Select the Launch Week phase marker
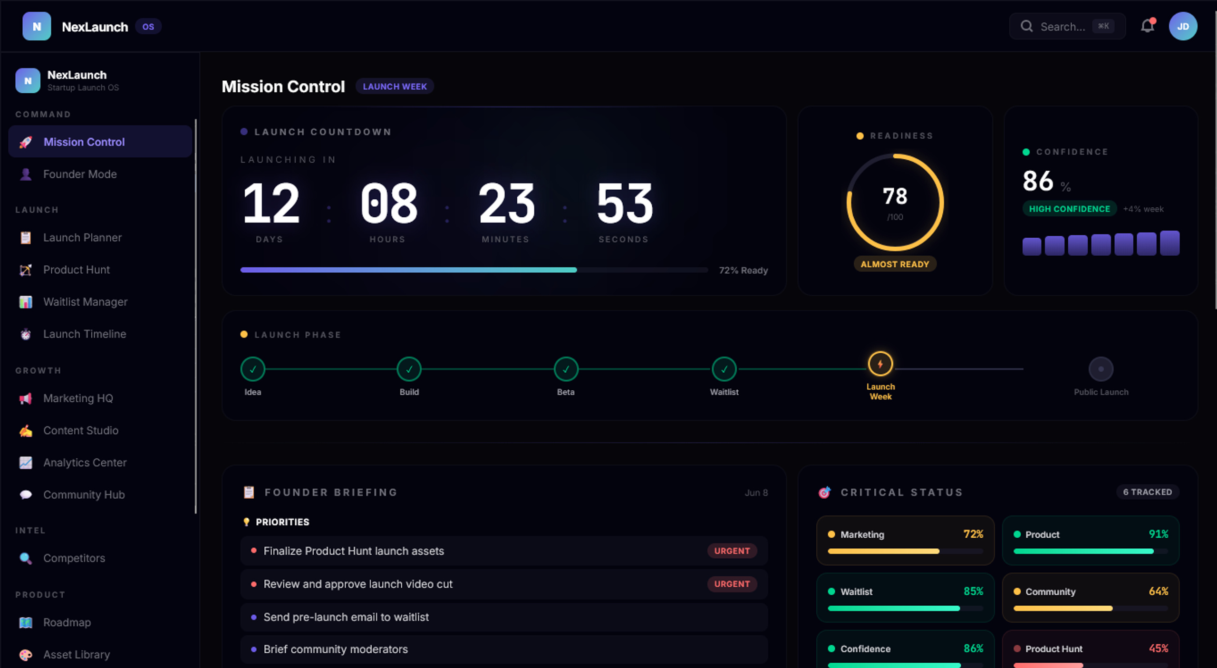 880,364
